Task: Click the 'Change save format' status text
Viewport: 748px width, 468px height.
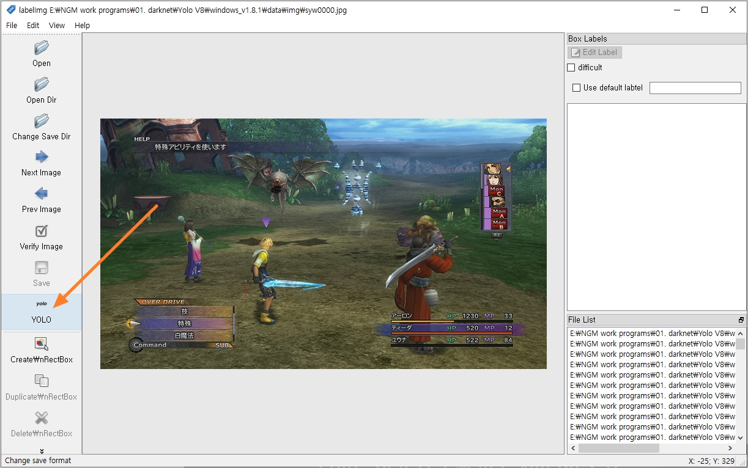Action: click(x=38, y=461)
